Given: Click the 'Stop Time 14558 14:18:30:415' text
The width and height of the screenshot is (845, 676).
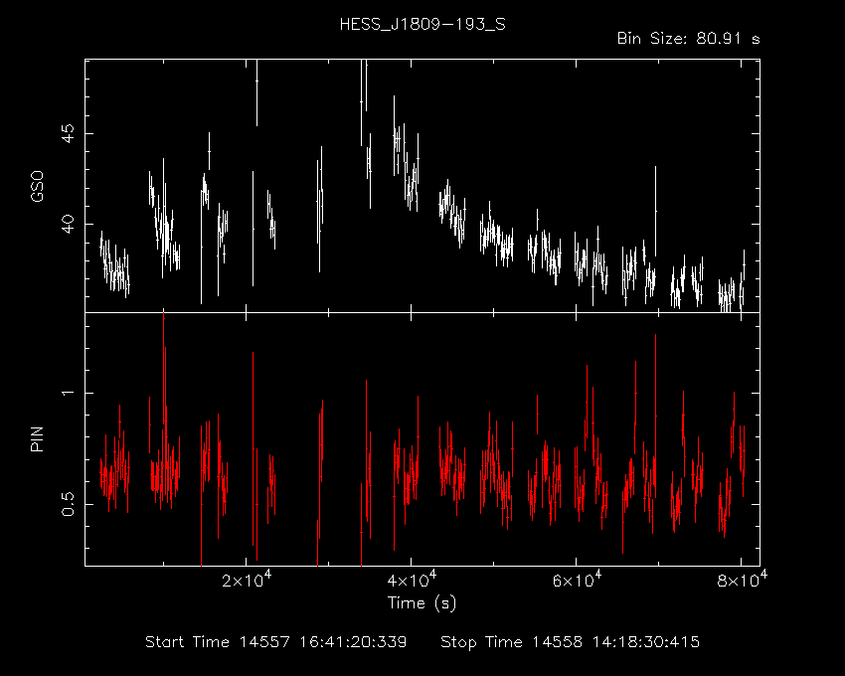Looking at the screenshot, I should point(571,642).
